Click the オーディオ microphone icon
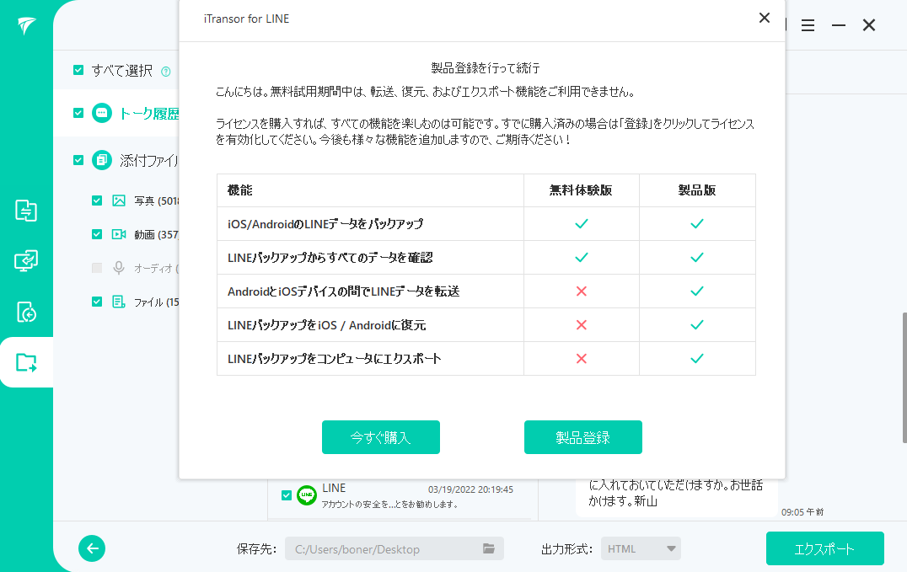Image resolution: width=907 pixels, height=572 pixels. click(x=119, y=268)
